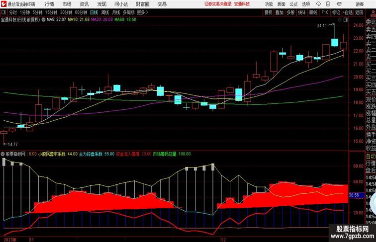Switch to the 60分钟 period tab
376x242 pixels.
click(81, 12)
